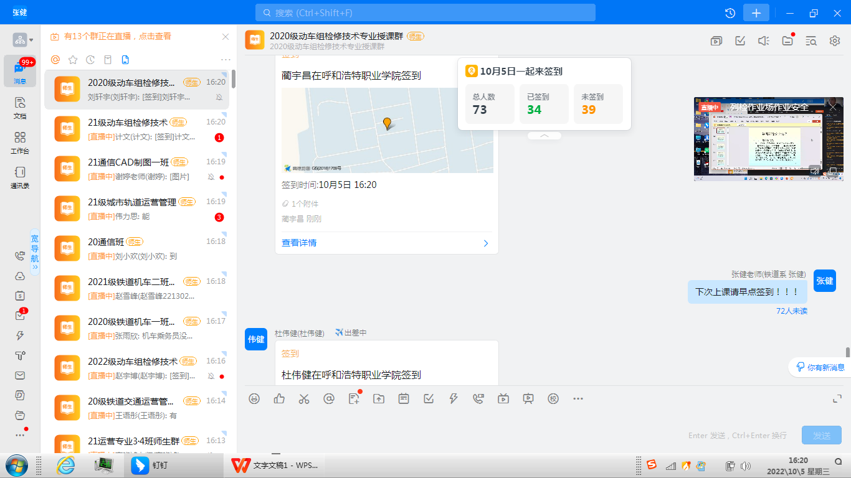Click the plus create button in title bar
Image resolution: width=851 pixels, height=478 pixels.
pyautogui.click(x=756, y=13)
